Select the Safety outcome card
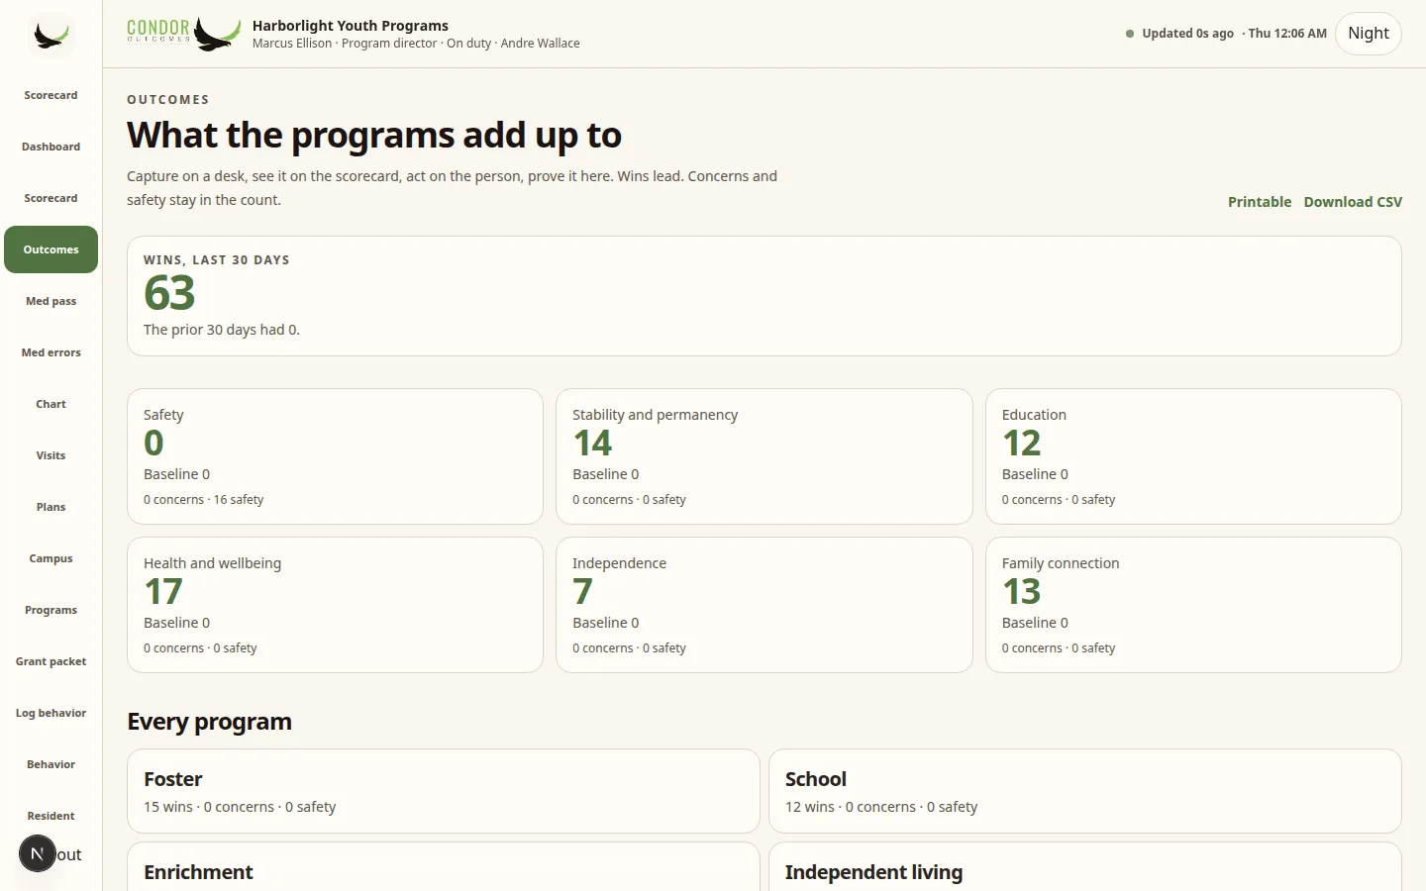1426x891 pixels. [335, 456]
